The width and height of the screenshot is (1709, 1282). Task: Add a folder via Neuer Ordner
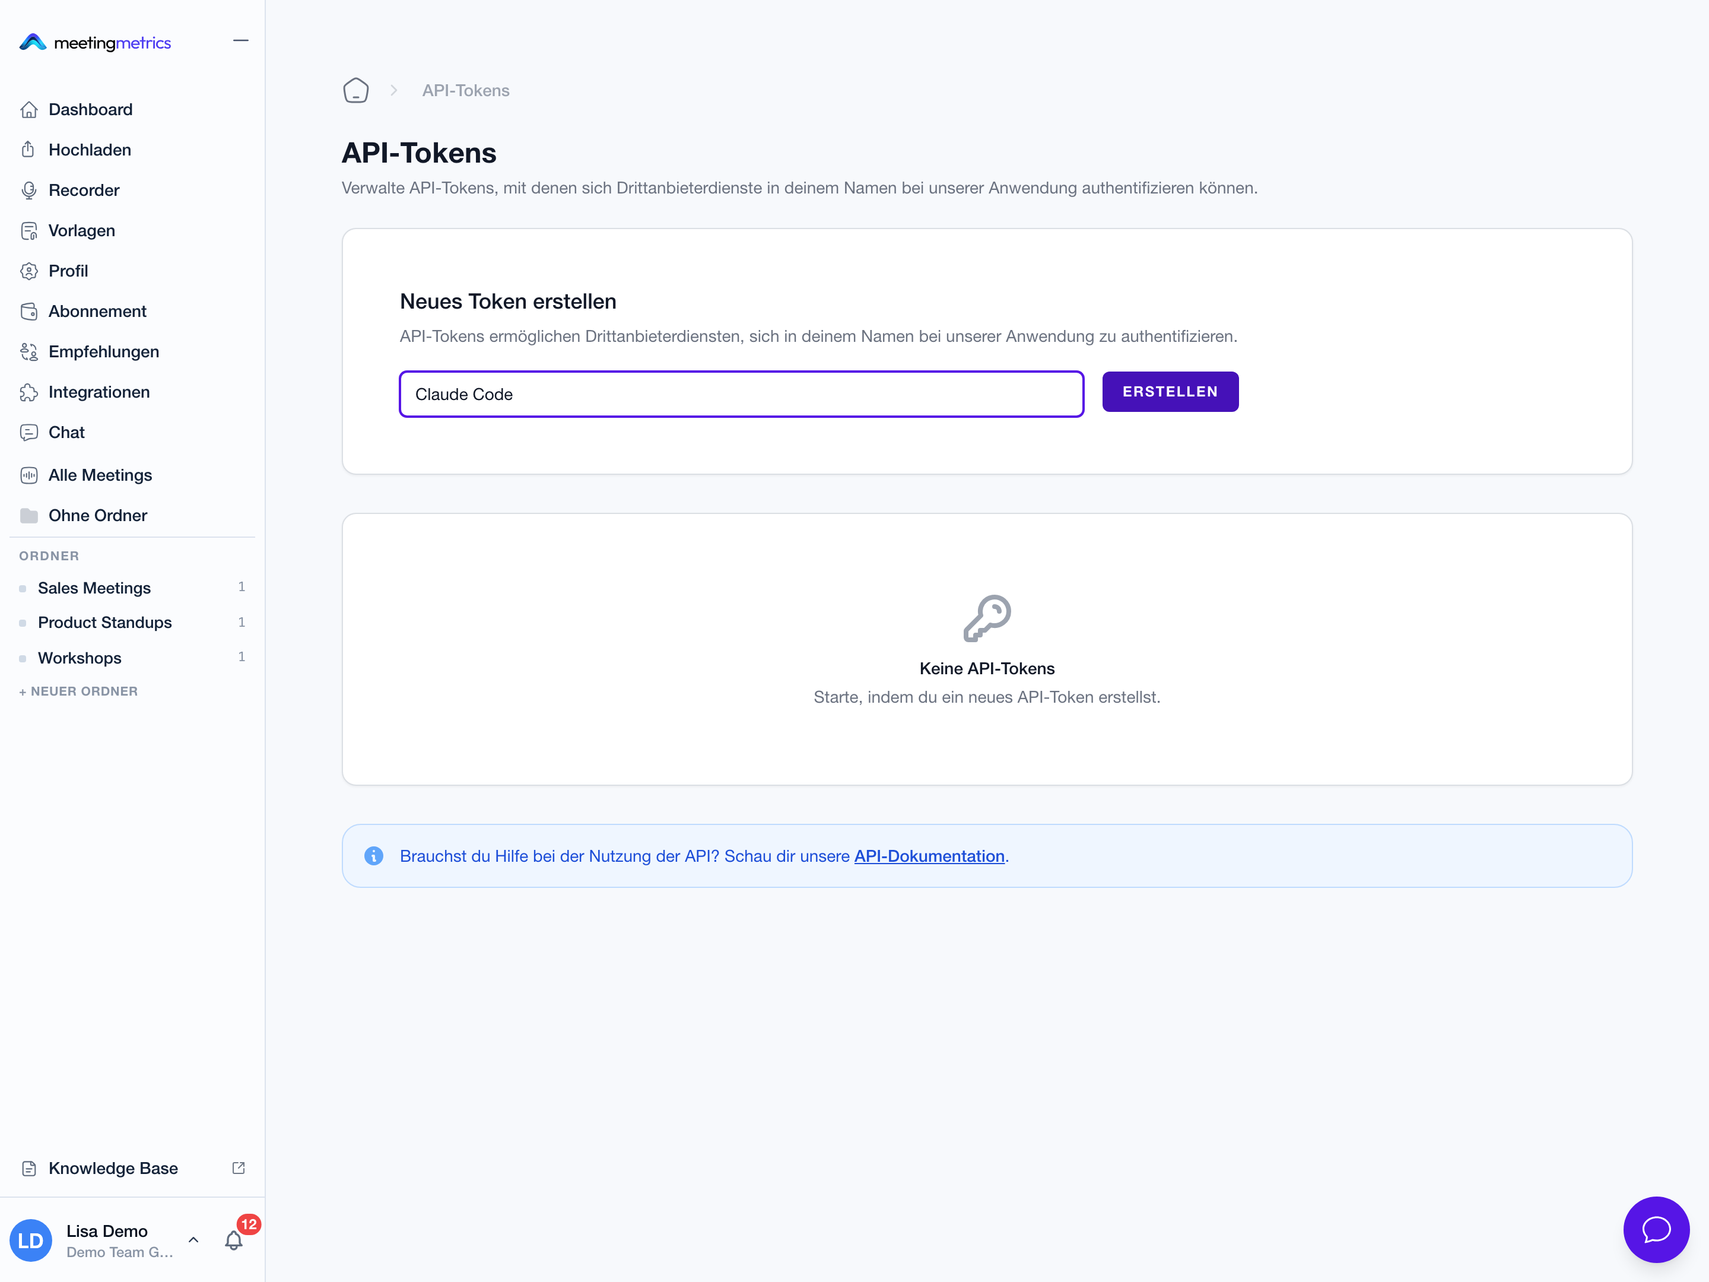(78, 691)
